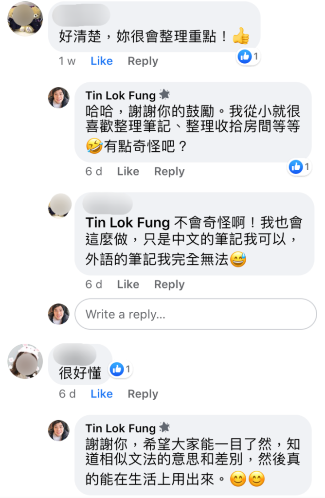Reply to the 哈哈，謝謝你的鼓勵 comment

169,172
